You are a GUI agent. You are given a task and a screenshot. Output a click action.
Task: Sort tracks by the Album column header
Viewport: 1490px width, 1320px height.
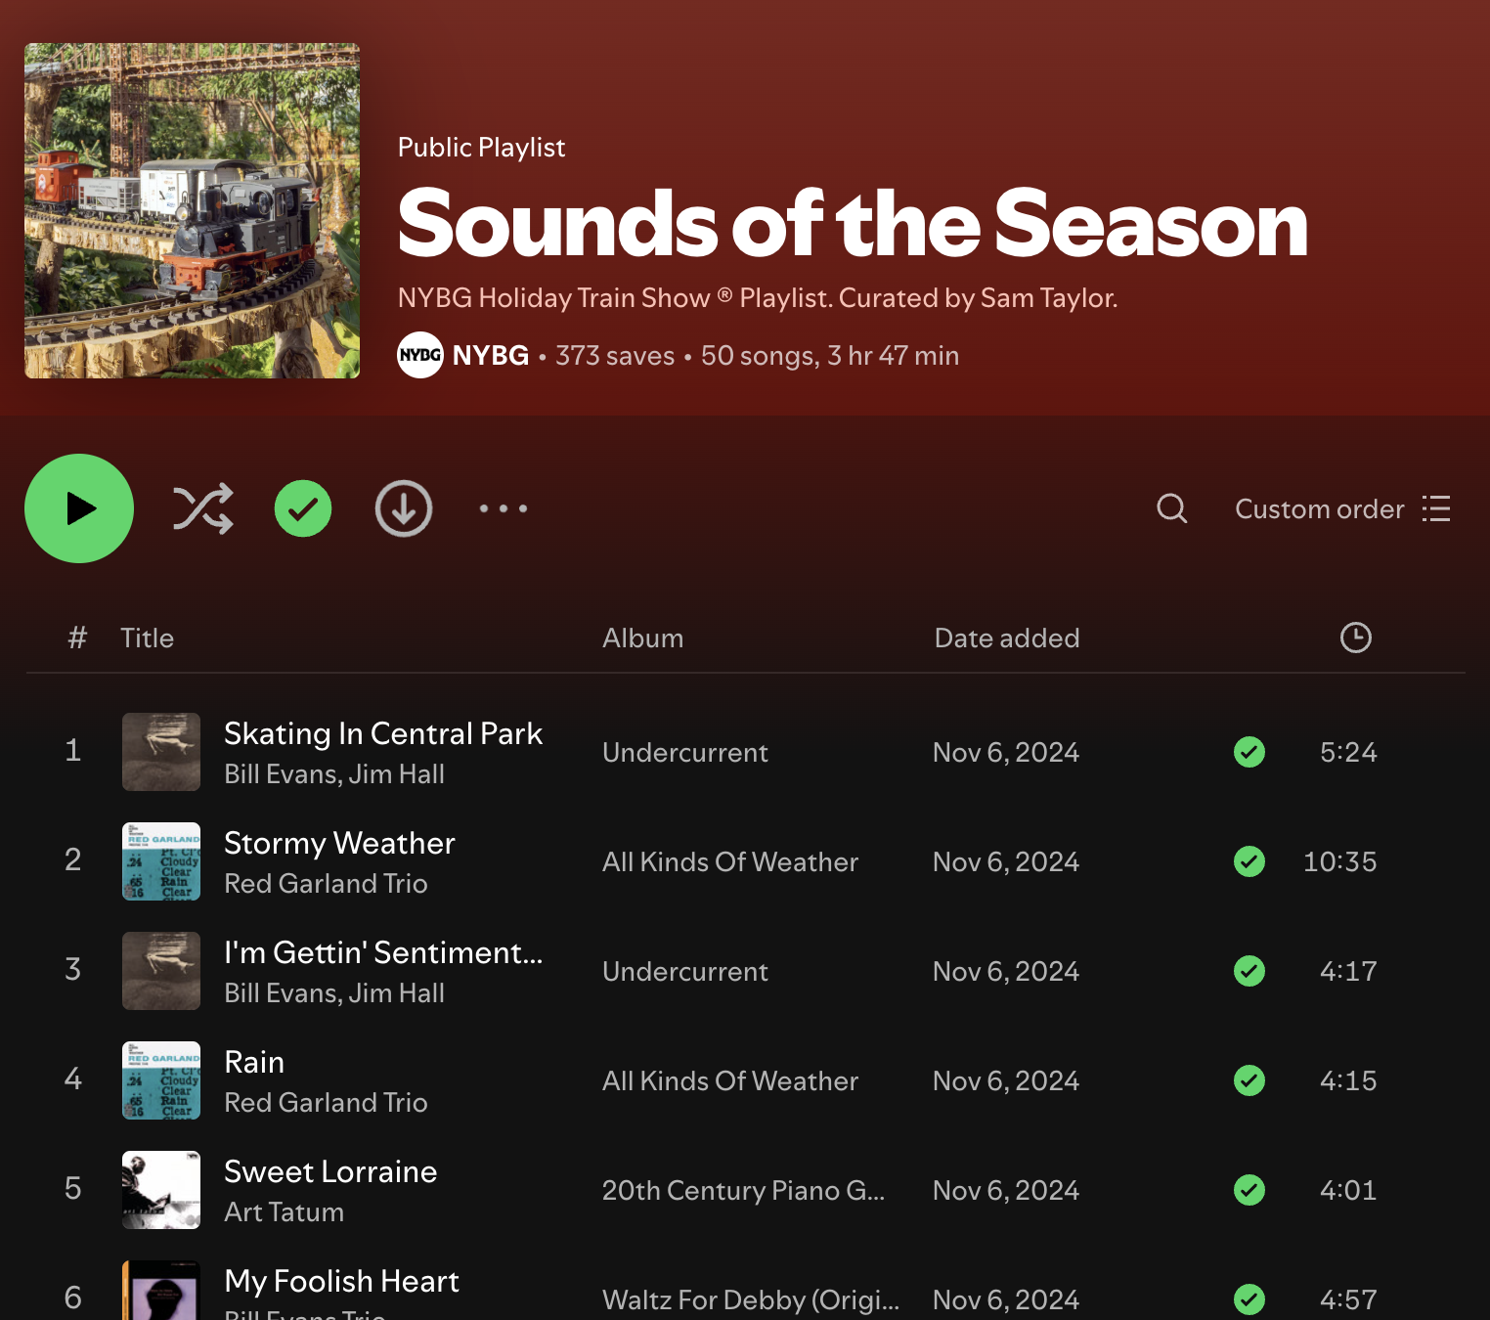(x=642, y=638)
